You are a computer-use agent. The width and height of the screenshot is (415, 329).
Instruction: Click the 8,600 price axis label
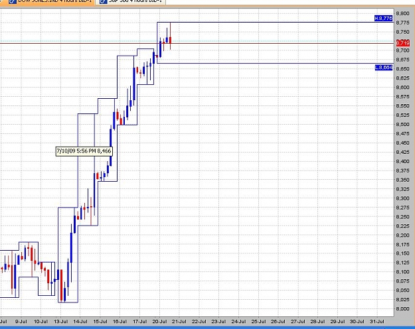pos(402,88)
